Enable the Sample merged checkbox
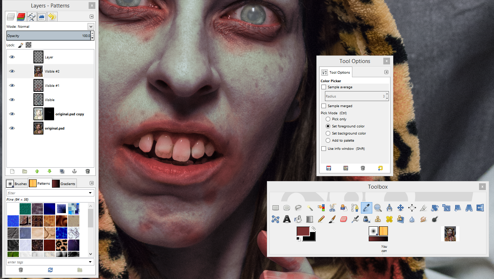494x279 pixels. point(324,106)
